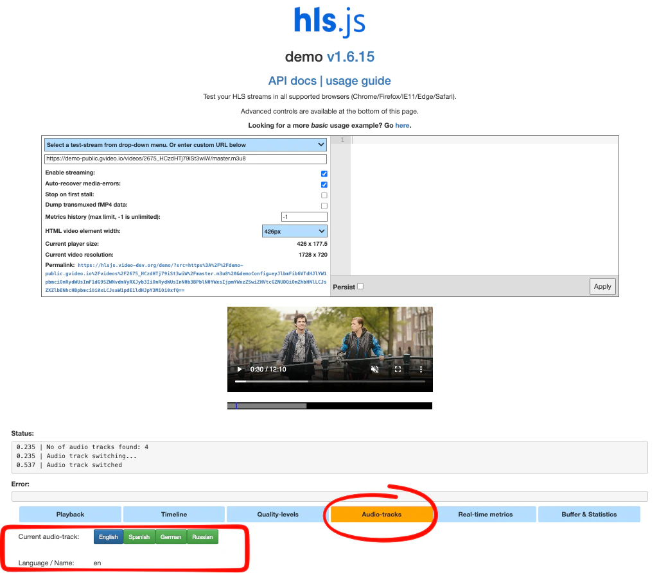
Task: Open the HTML video element width dropdown
Action: [x=294, y=230]
